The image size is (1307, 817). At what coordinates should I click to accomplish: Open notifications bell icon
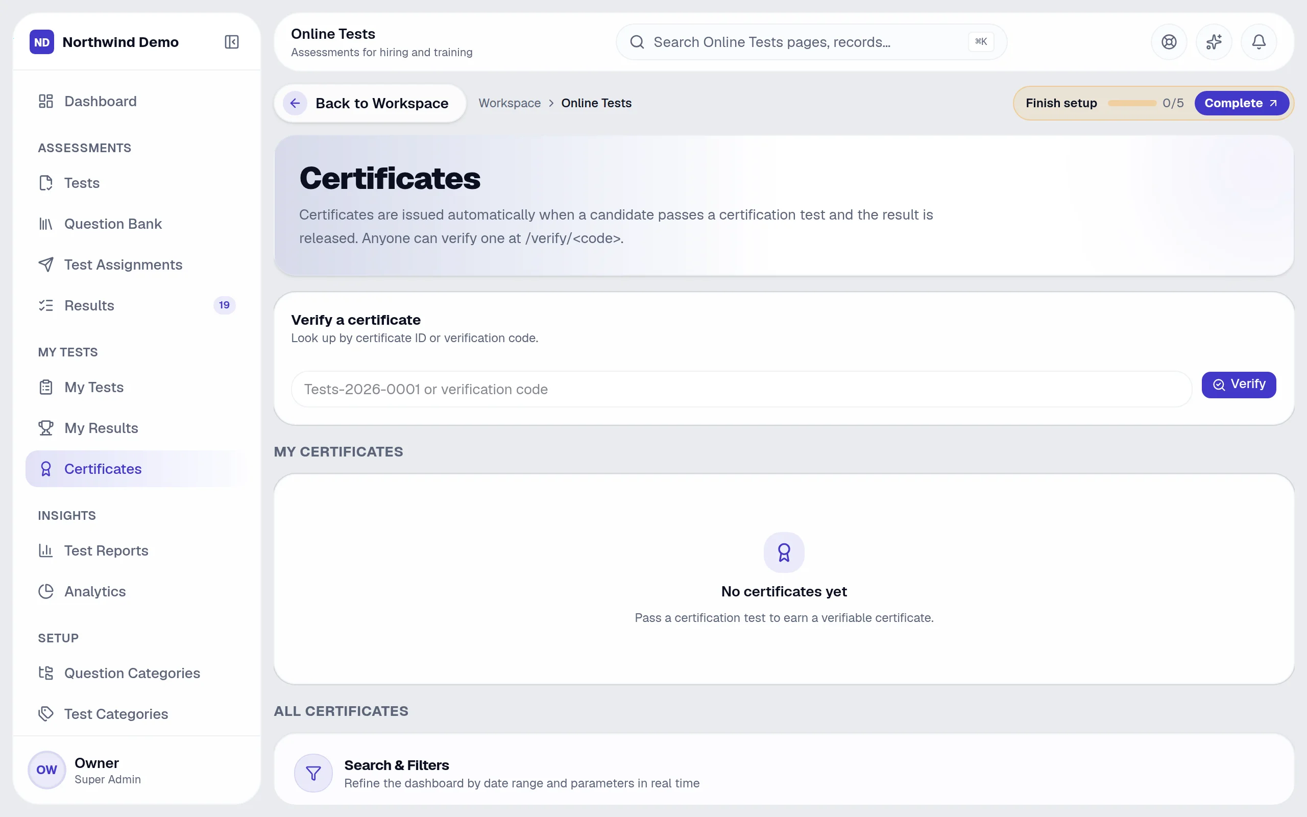coord(1259,42)
